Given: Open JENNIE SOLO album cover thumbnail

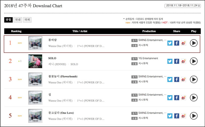Looking at the screenshot, I should tap(35, 61).
